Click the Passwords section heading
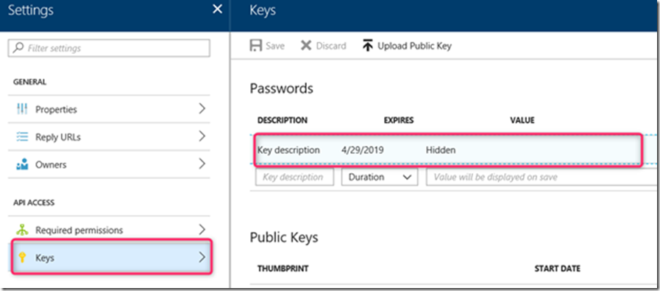660x291 pixels. [x=282, y=88]
